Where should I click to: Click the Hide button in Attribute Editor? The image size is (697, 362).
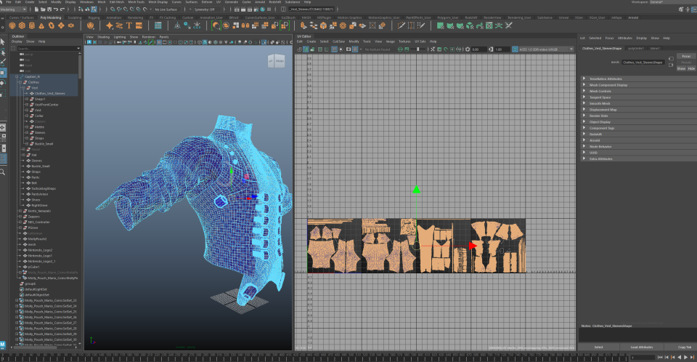coord(691,68)
